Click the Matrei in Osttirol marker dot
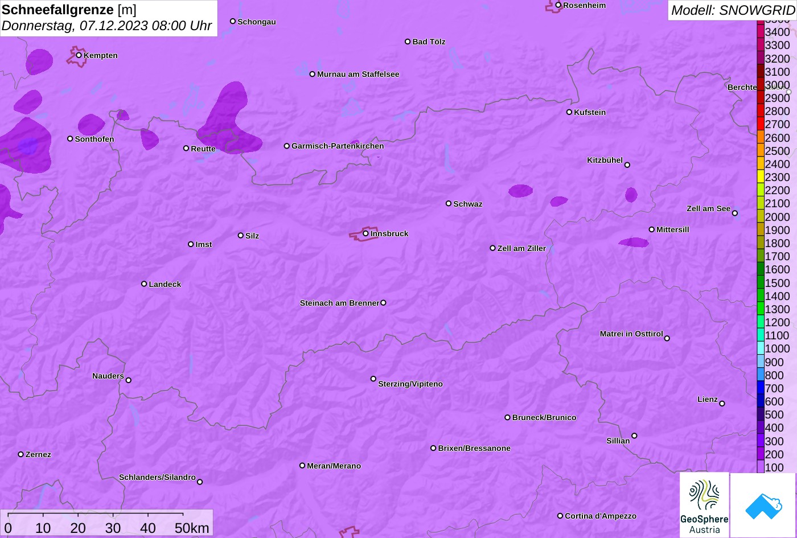The height and width of the screenshot is (538, 797). point(667,338)
